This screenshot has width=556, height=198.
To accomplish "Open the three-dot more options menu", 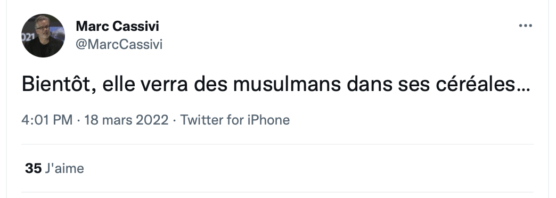I will (525, 26).
